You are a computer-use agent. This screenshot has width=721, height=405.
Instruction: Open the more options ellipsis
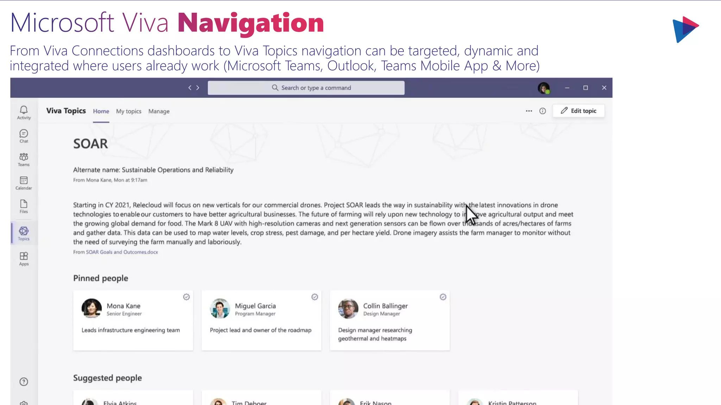point(529,111)
